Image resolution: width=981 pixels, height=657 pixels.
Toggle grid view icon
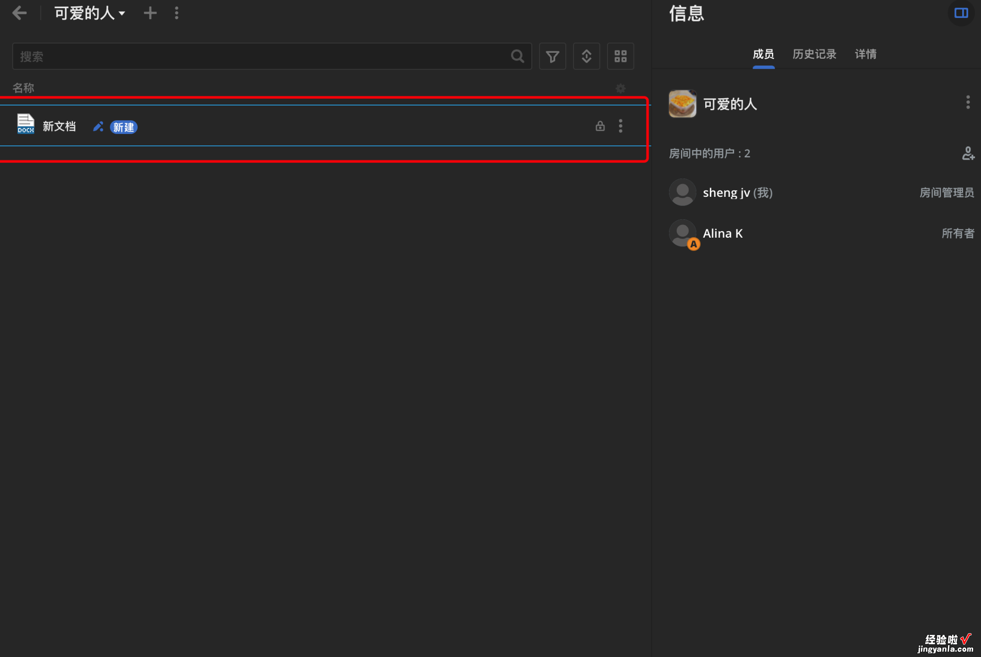pyautogui.click(x=621, y=56)
